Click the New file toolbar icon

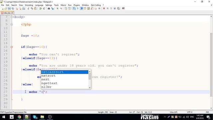(x=2, y=8)
